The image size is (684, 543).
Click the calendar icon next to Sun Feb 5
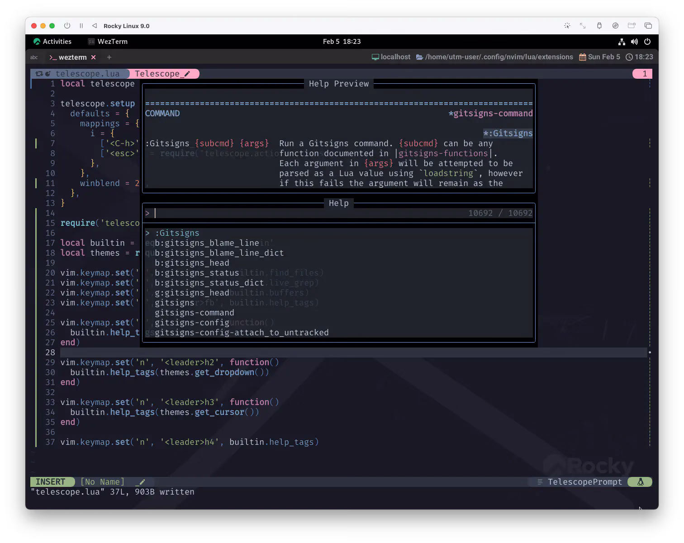pyautogui.click(x=583, y=57)
